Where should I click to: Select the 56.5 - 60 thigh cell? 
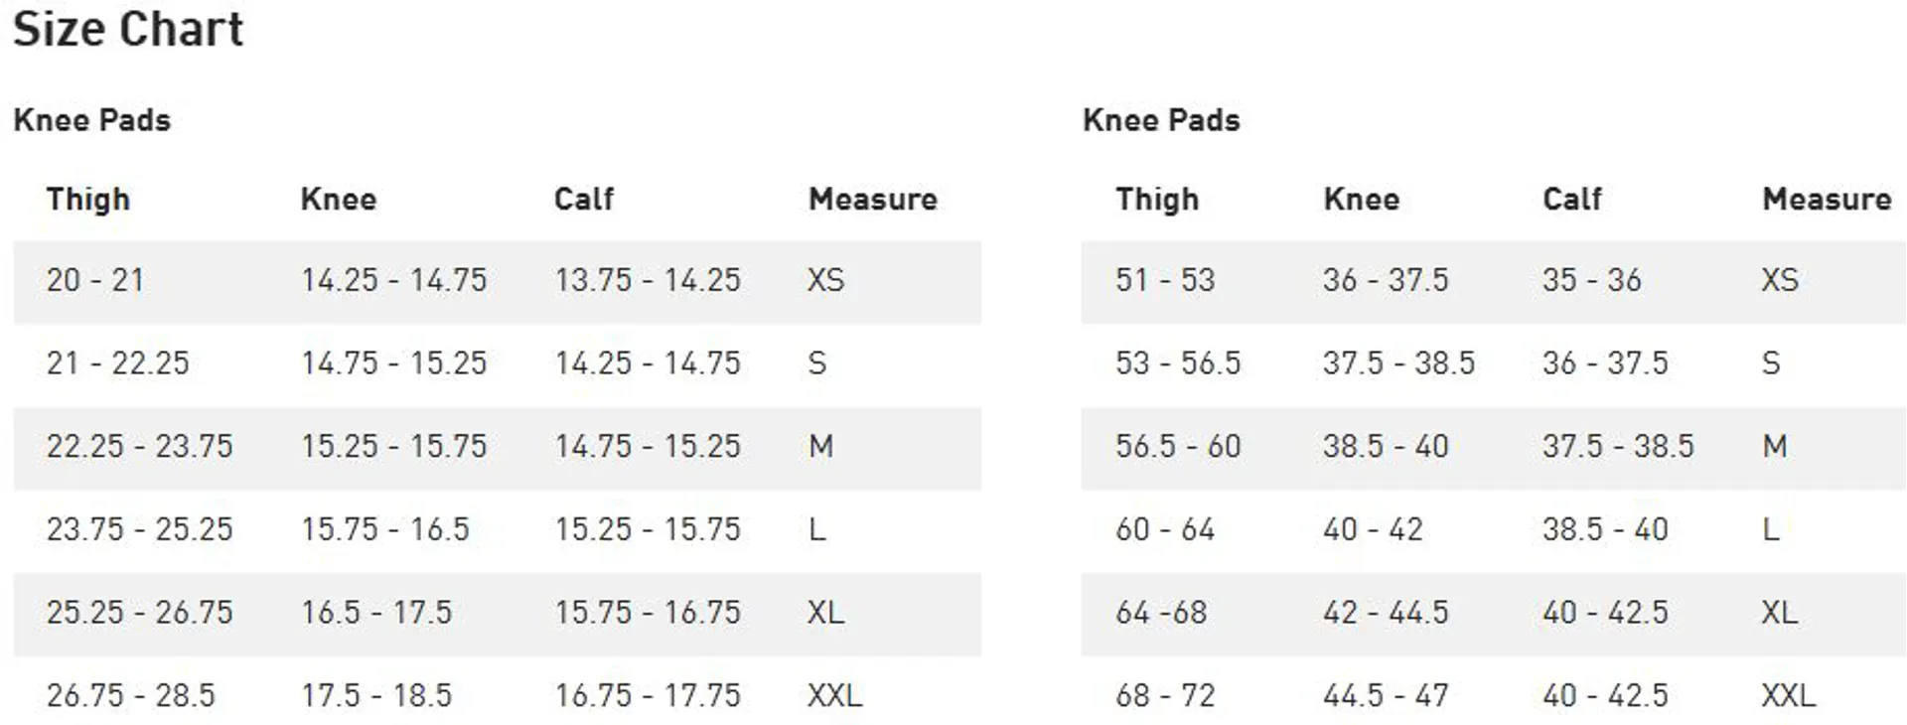[x=1178, y=446]
